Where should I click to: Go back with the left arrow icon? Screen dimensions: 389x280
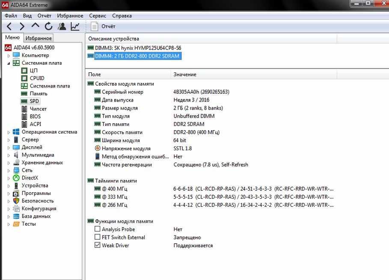tap(9, 26)
